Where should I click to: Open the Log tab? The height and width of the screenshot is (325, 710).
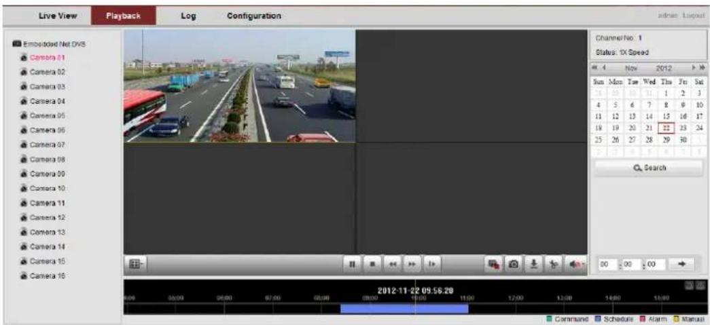tap(188, 16)
